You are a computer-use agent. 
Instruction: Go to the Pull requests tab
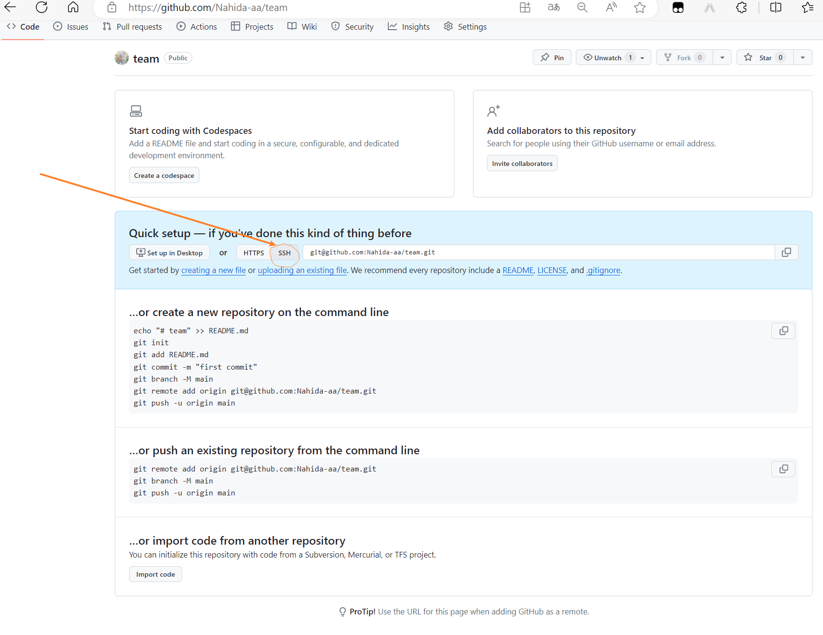click(x=132, y=27)
